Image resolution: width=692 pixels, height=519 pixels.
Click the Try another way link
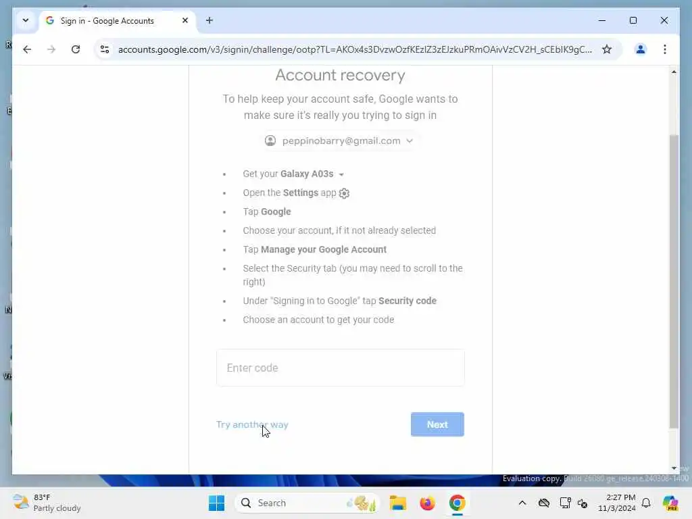252,424
